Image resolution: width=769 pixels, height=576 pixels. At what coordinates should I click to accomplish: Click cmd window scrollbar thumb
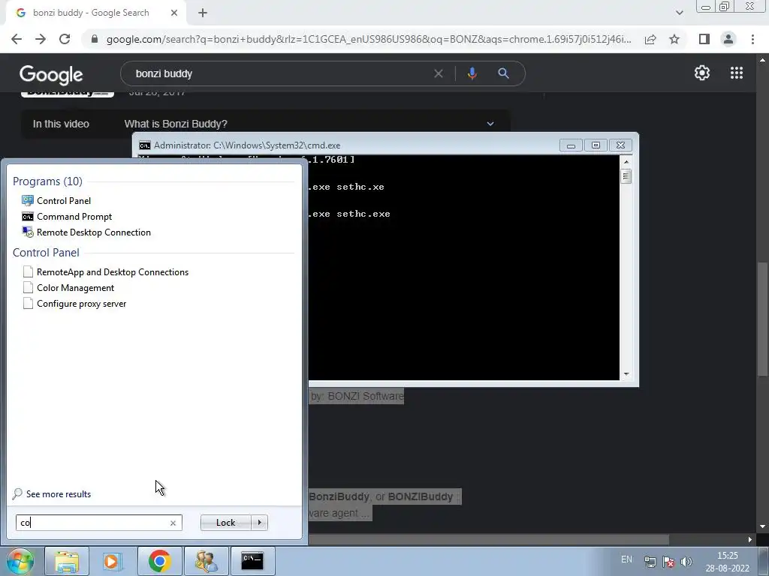click(626, 175)
